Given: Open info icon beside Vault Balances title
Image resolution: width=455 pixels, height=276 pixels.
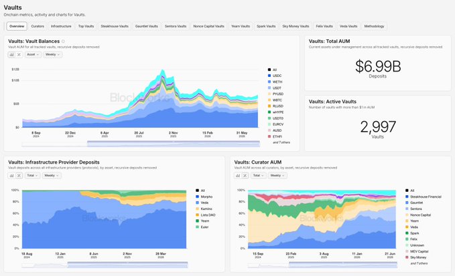Looking at the screenshot, I should pos(63,41).
